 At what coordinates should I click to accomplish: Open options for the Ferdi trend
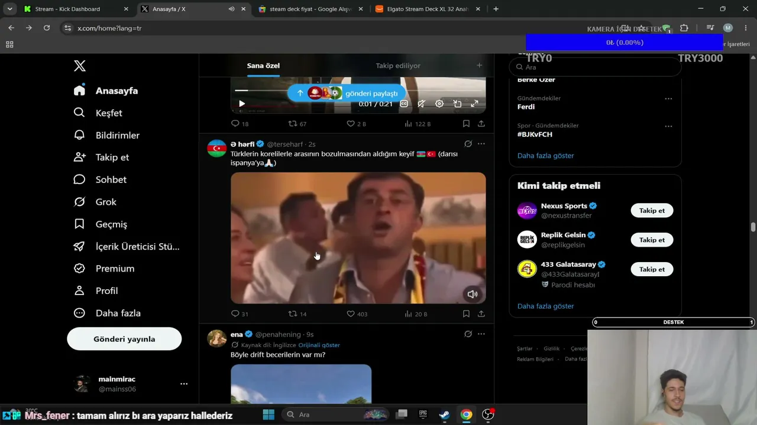tap(668, 99)
